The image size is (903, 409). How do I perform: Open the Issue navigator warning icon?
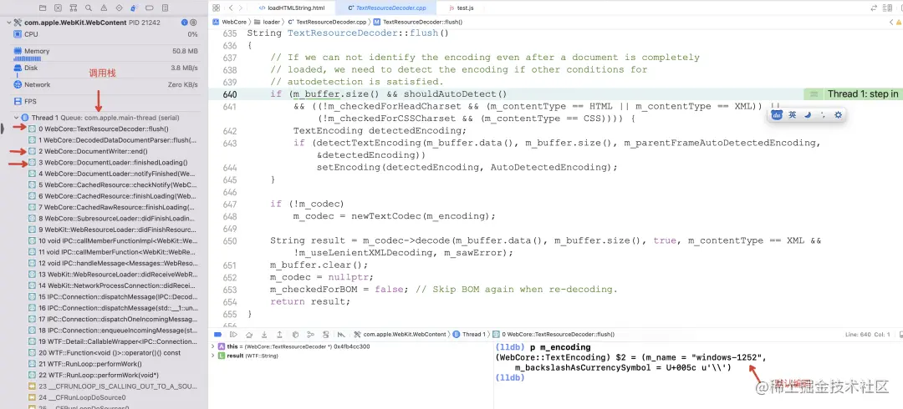pos(104,8)
